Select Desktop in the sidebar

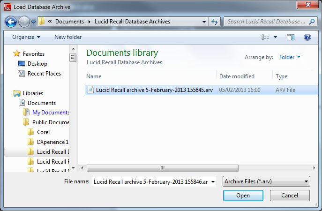click(37, 64)
